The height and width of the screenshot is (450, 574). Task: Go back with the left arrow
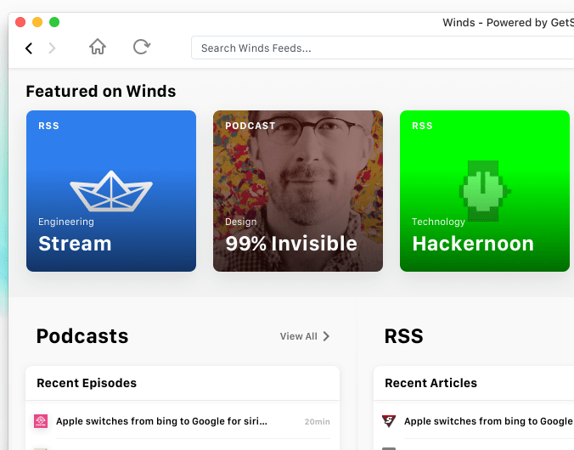[29, 48]
